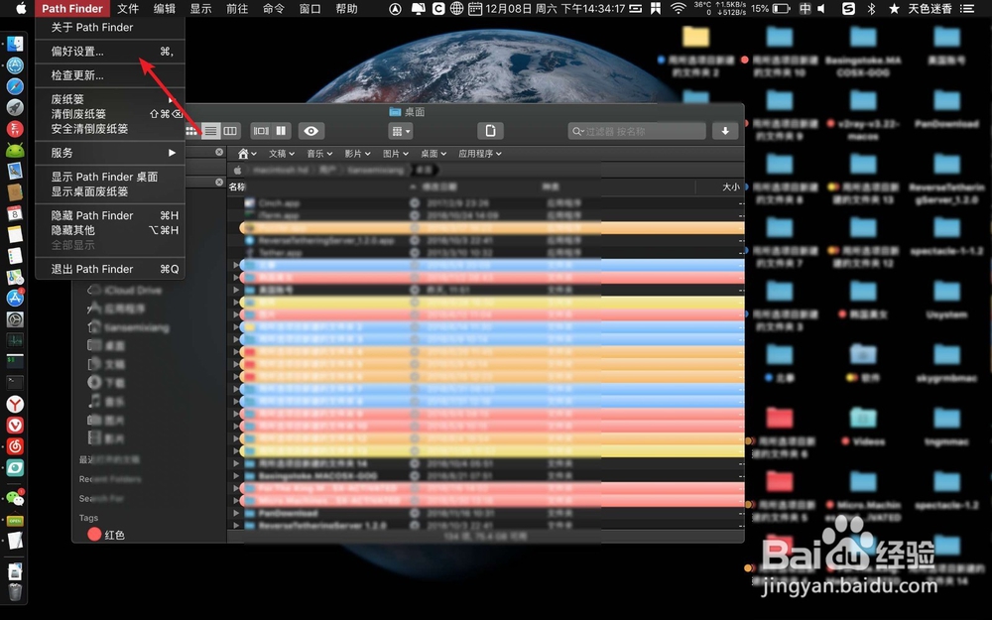Viewport: 992px width, 620px height.
Task: Open Launchpad rocket icon in Dock
Action: [15, 107]
